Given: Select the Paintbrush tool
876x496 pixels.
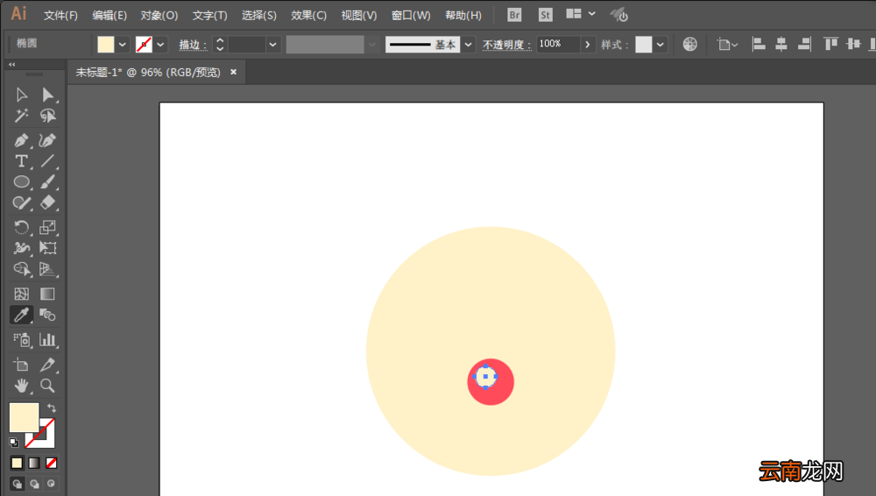Looking at the screenshot, I should 48,181.
